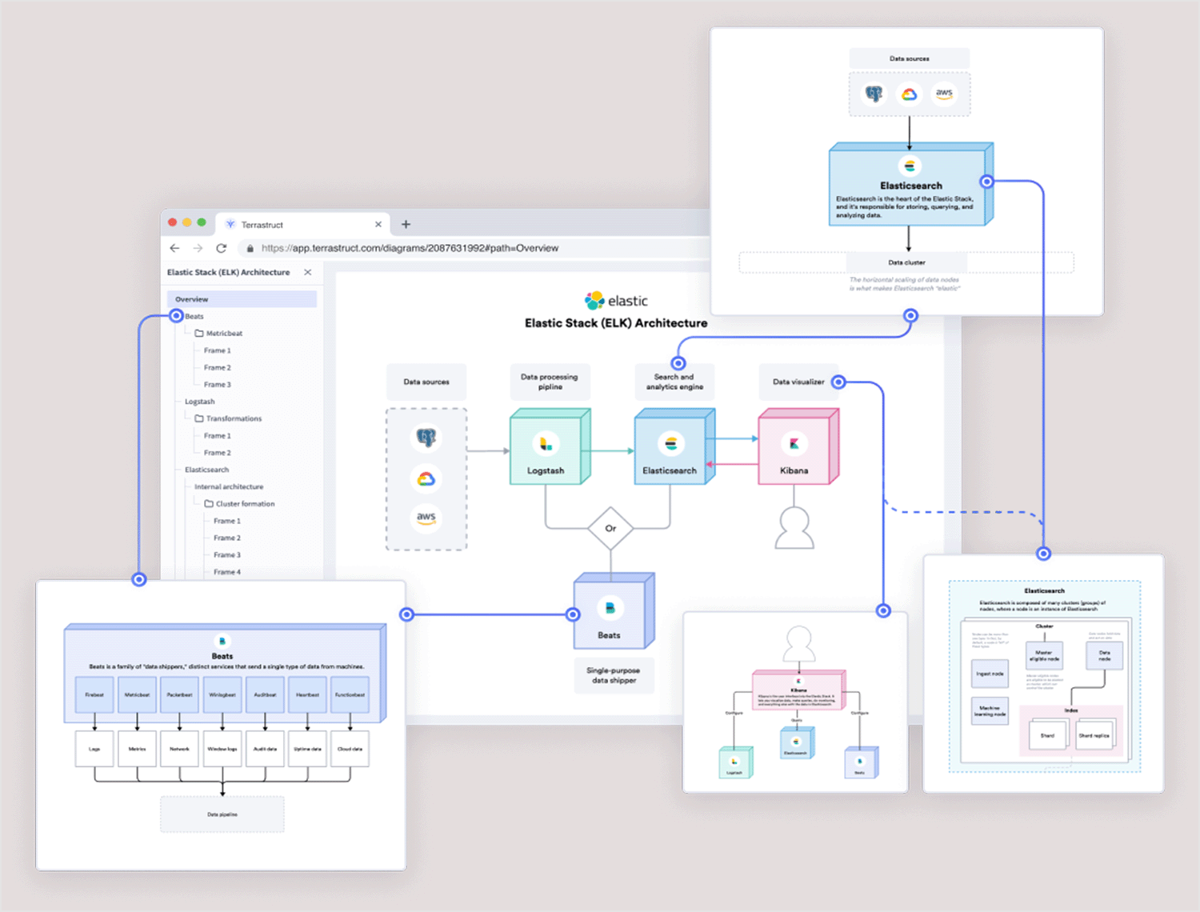Click the folder icon beside Metricbeat
The width and height of the screenshot is (1200, 912).
click(199, 333)
